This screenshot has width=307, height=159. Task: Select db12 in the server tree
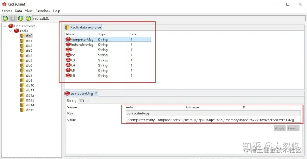30,95
